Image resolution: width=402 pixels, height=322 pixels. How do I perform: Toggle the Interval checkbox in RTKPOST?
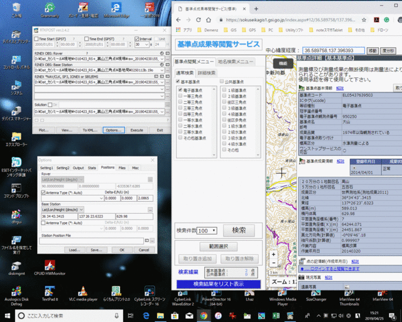pyautogui.click(x=137, y=39)
